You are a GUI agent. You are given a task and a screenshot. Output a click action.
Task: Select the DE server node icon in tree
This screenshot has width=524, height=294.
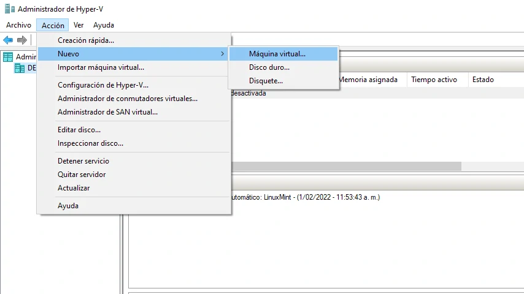[20, 68]
